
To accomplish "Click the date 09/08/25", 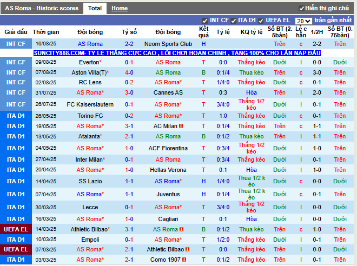I will tap(46, 62).
